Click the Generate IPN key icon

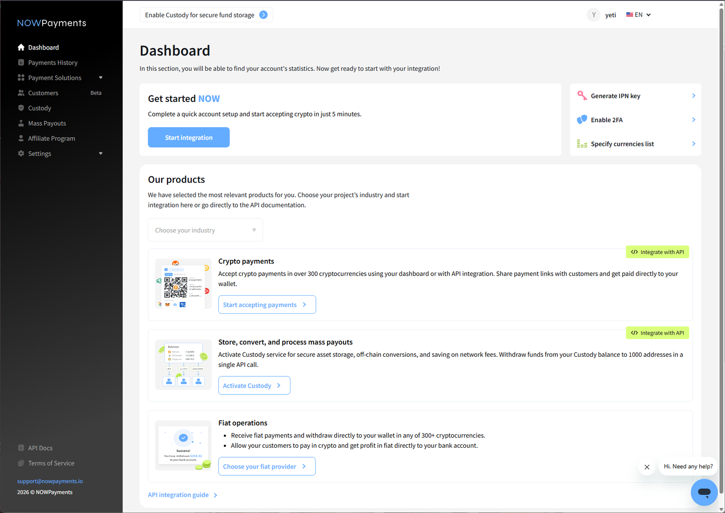click(582, 96)
